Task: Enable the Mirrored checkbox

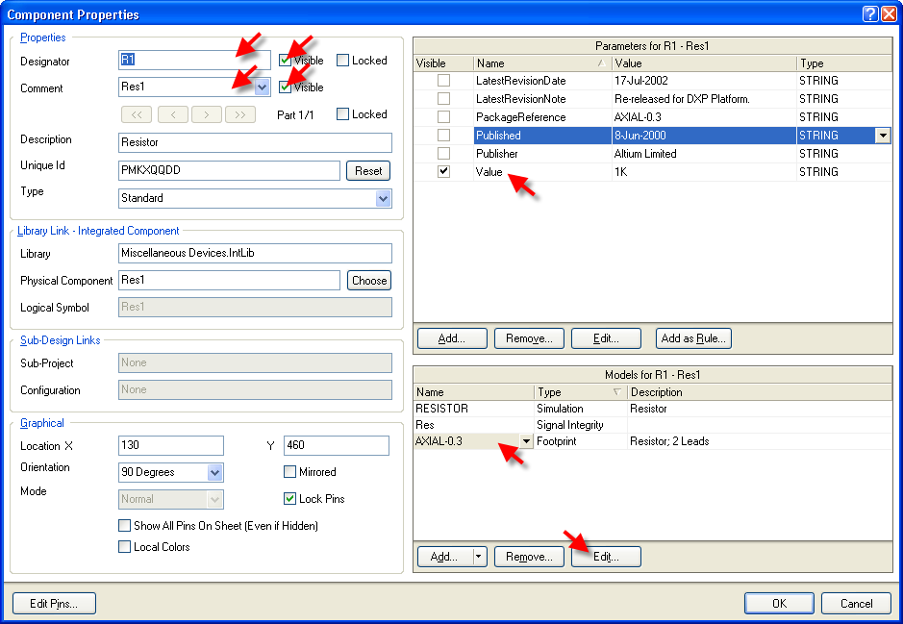Action: (290, 472)
